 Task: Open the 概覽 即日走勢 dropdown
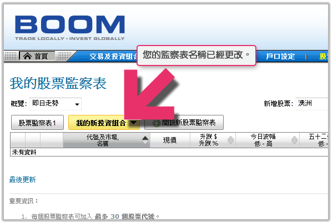[x=56, y=104]
